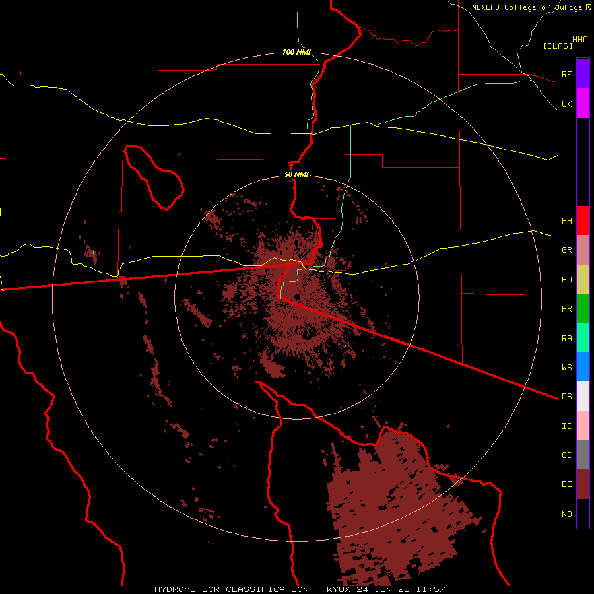
Task: Pick the RA light green swatch
Action: (583, 338)
